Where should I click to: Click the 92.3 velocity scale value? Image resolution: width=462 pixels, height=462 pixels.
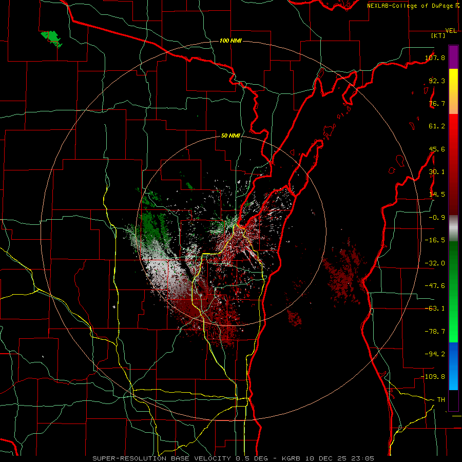437,81
